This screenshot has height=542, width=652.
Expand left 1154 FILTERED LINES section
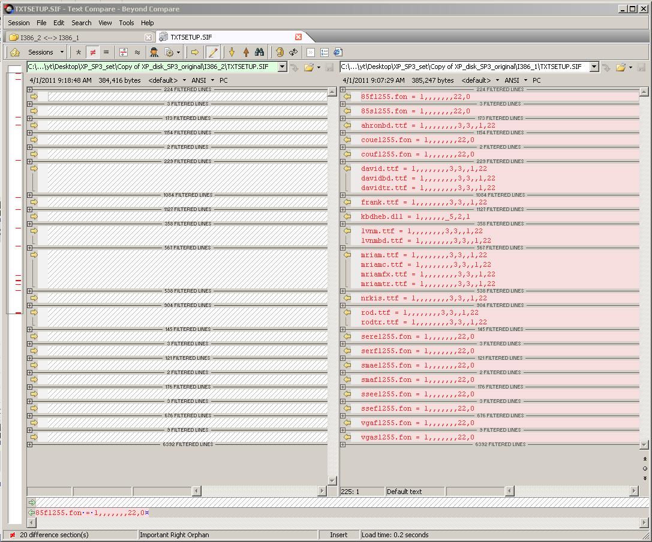pyautogui.click(x=29, y=133)
